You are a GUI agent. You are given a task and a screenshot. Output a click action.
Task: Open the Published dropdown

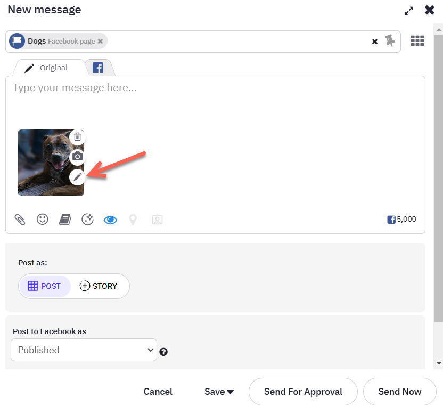tap(84, 350)
